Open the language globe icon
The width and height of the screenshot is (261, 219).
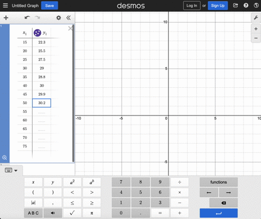(256, 5)
